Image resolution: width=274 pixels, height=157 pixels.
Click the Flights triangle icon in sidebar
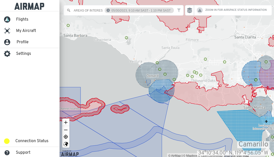coord(7,19)
